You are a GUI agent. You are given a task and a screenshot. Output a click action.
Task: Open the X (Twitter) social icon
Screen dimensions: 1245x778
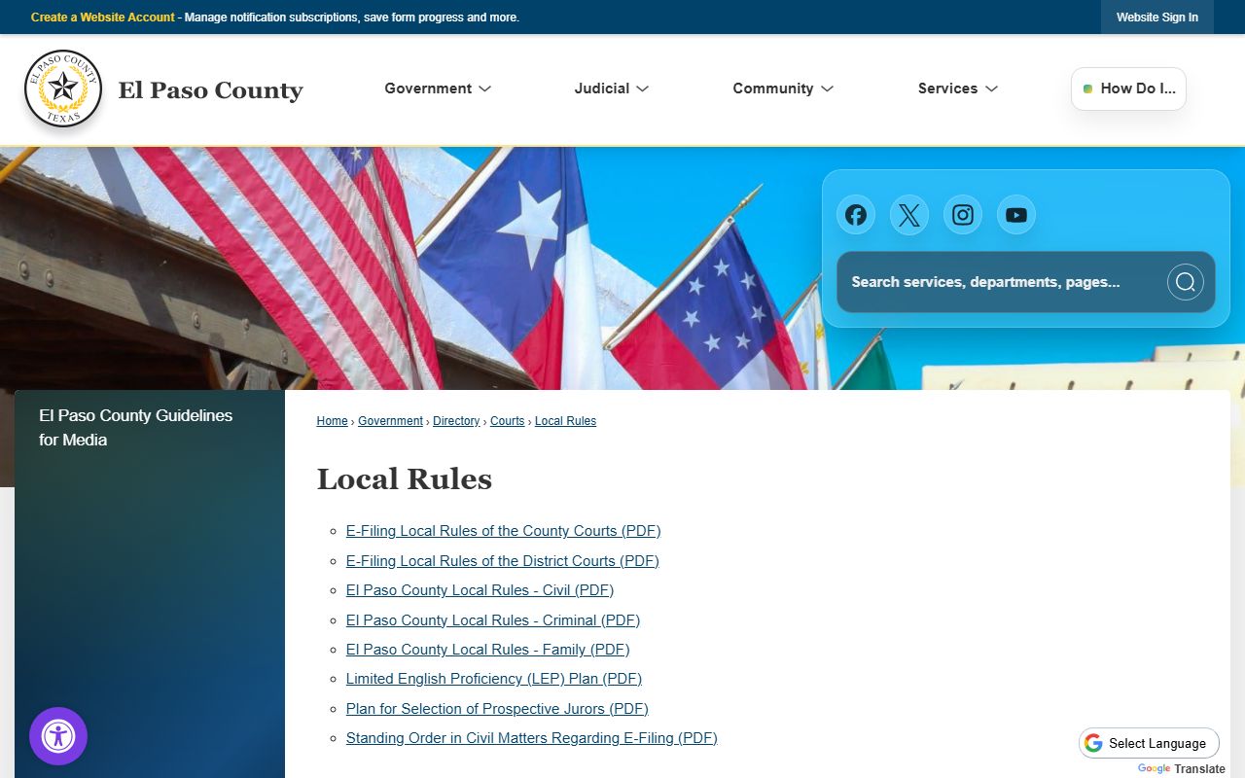pyautogui.click(x=909, y=215)
